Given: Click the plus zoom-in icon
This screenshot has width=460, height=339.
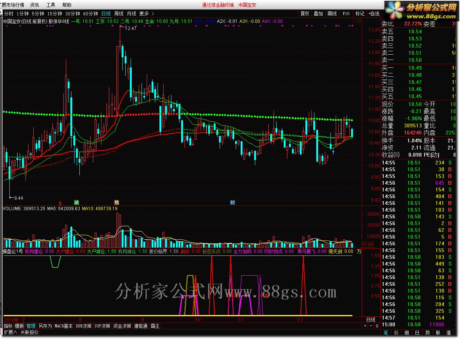Looking at the screenshot, I should tap(365, 326).
